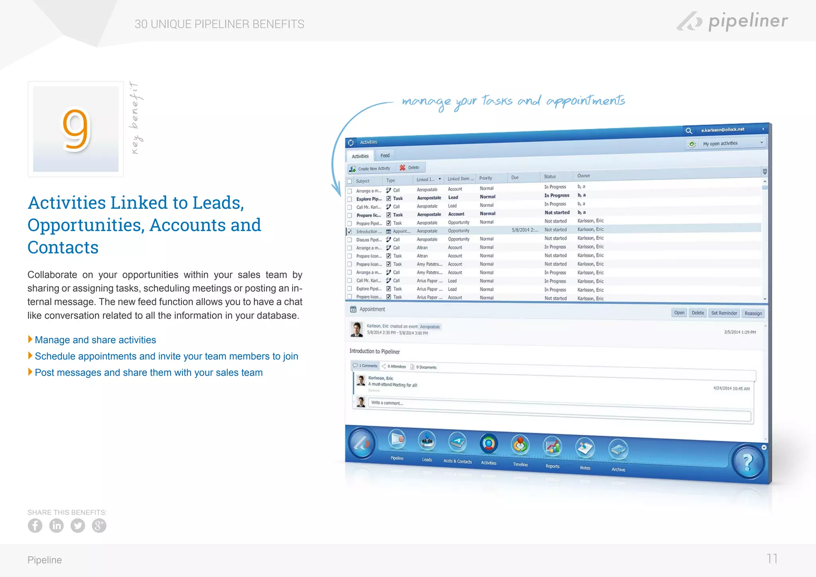Viewport: 816px width, 577px height.
Task: Open the Pipeline icon in bottom dock
Action: pos(397,440)
